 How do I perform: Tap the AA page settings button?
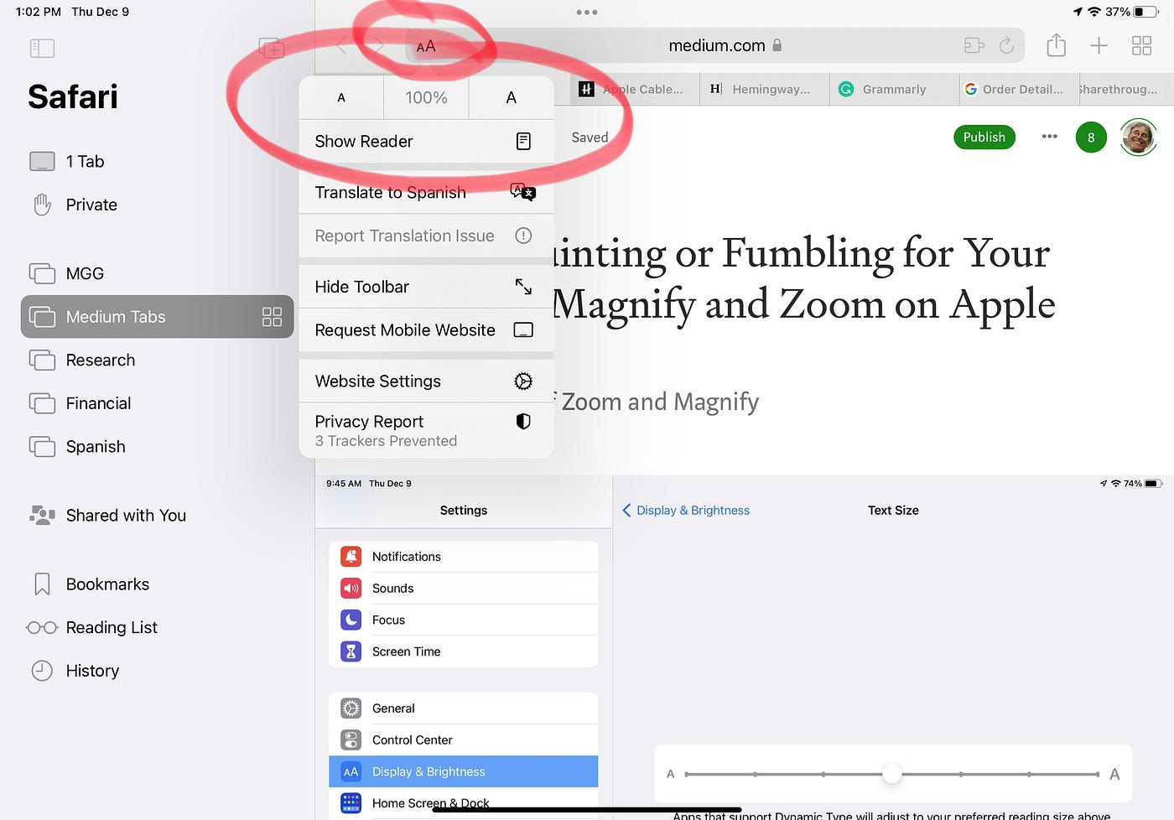click(426, 46)
